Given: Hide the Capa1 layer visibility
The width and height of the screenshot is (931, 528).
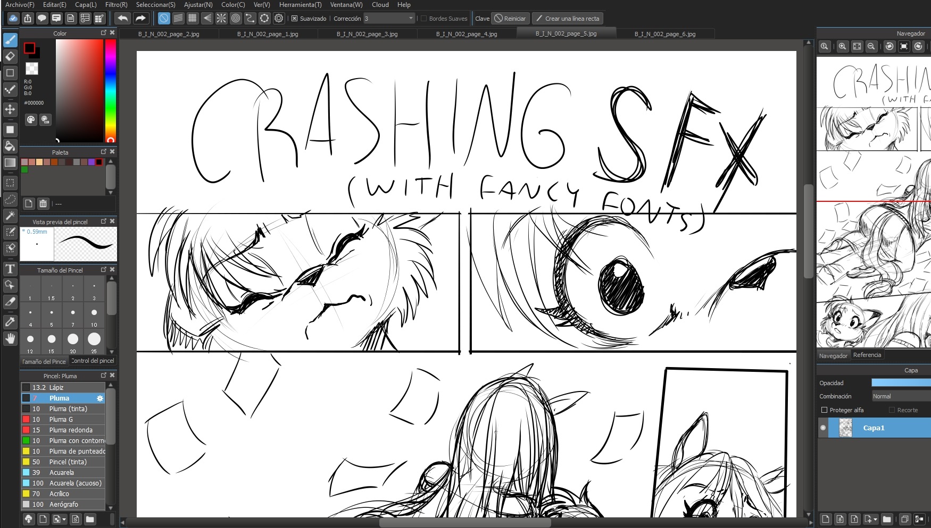Looking at the screenshot, I should click(x=823, y=428).
